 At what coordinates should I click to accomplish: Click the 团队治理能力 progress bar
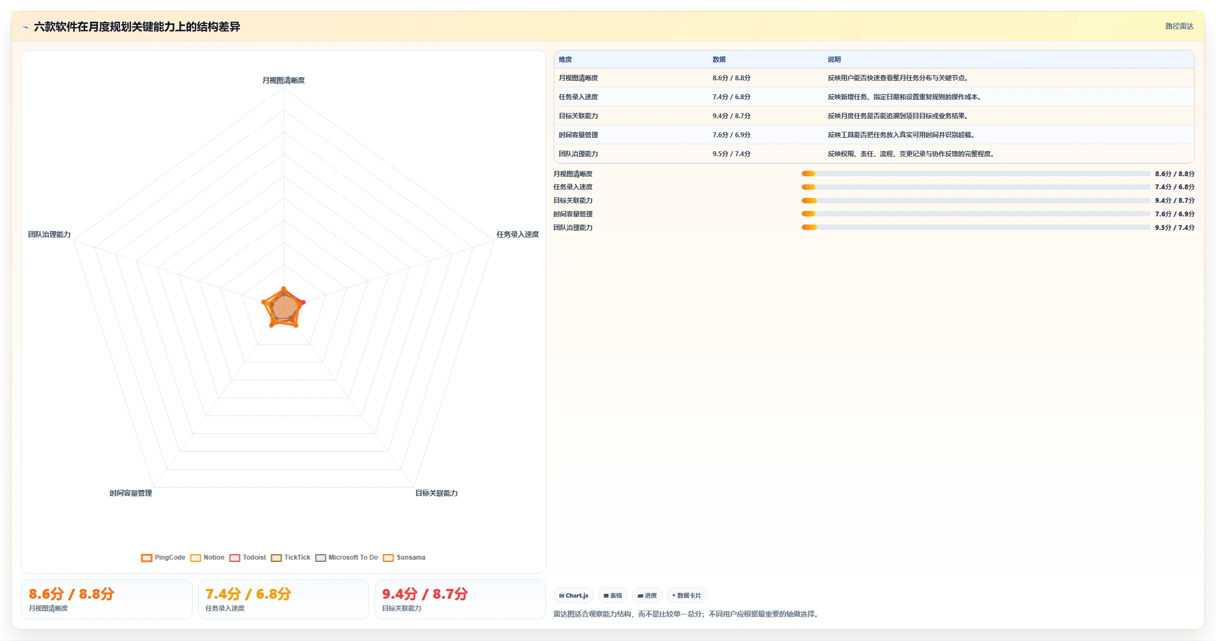pos(976,227)
